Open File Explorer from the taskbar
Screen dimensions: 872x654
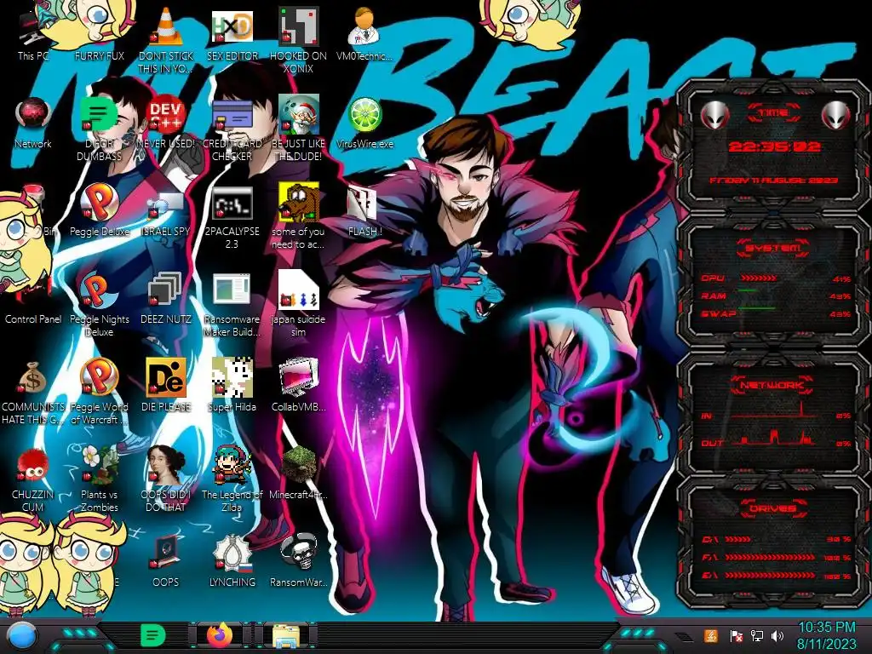pyautogui.click(x=286, y=636)
